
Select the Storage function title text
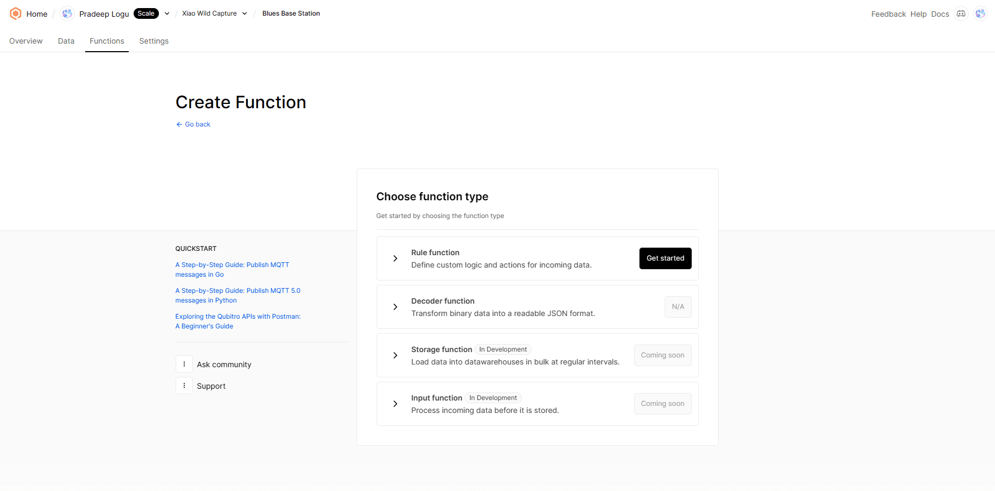click(x=442, y=349)
